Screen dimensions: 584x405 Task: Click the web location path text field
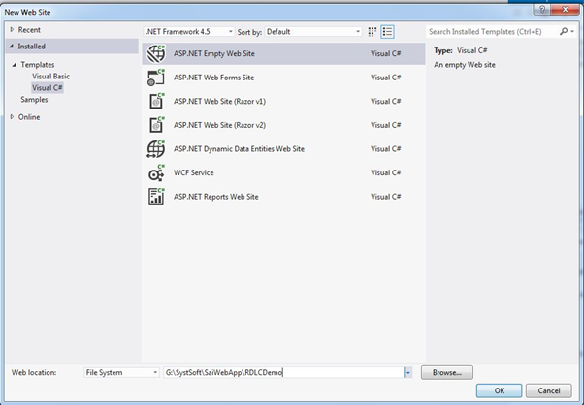coord(283,372)
